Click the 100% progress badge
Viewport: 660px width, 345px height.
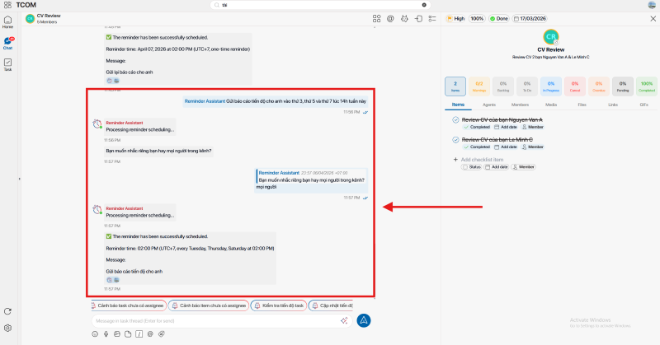[477, 18]
